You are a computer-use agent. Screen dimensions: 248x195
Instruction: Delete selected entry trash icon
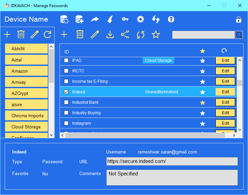(x=80, y=34)
